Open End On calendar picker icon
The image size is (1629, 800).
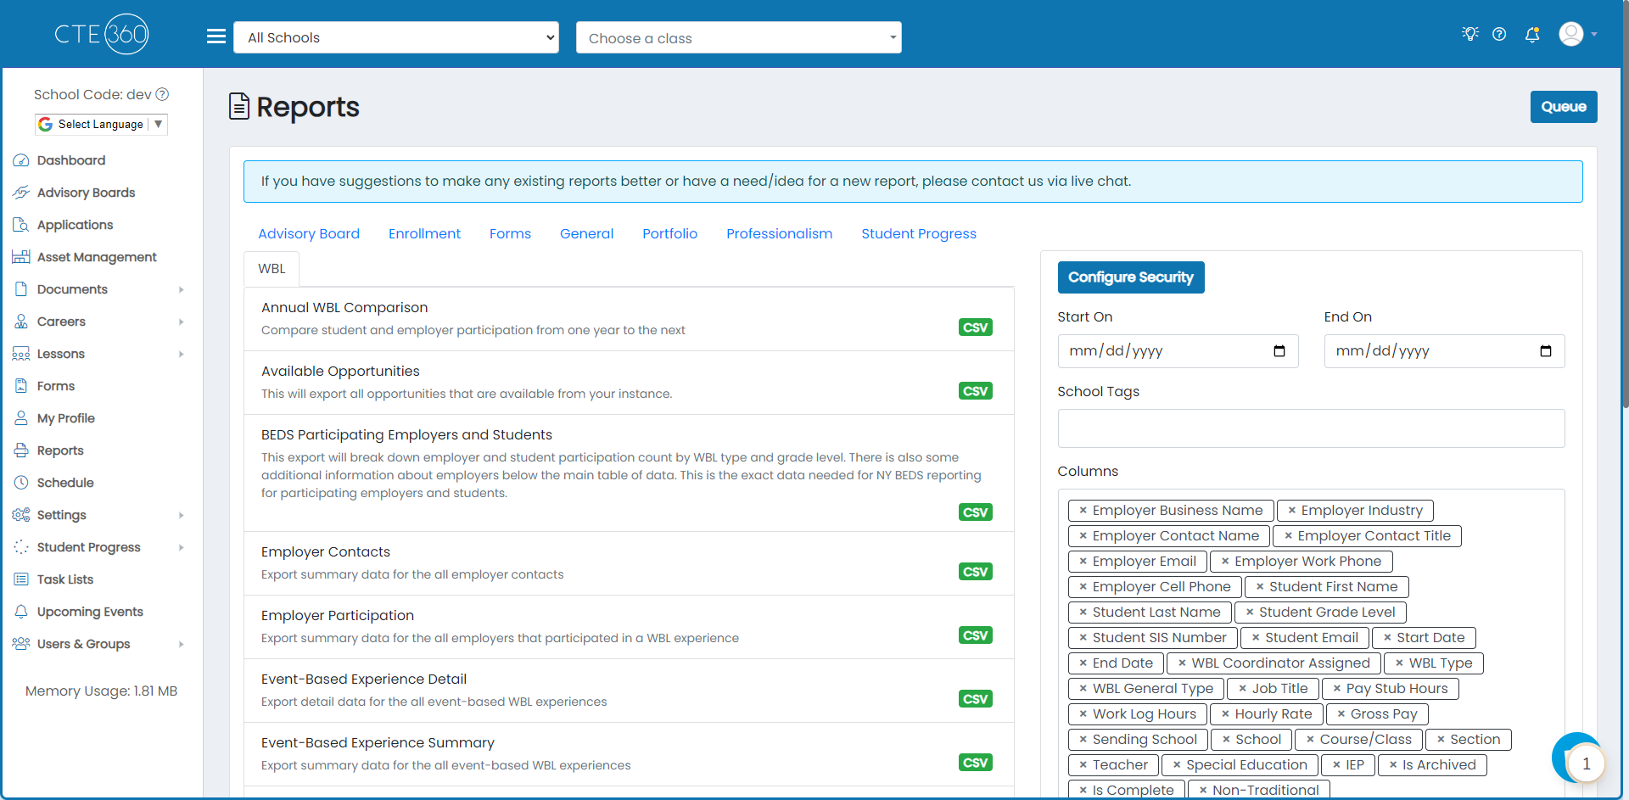(1546, 351)
